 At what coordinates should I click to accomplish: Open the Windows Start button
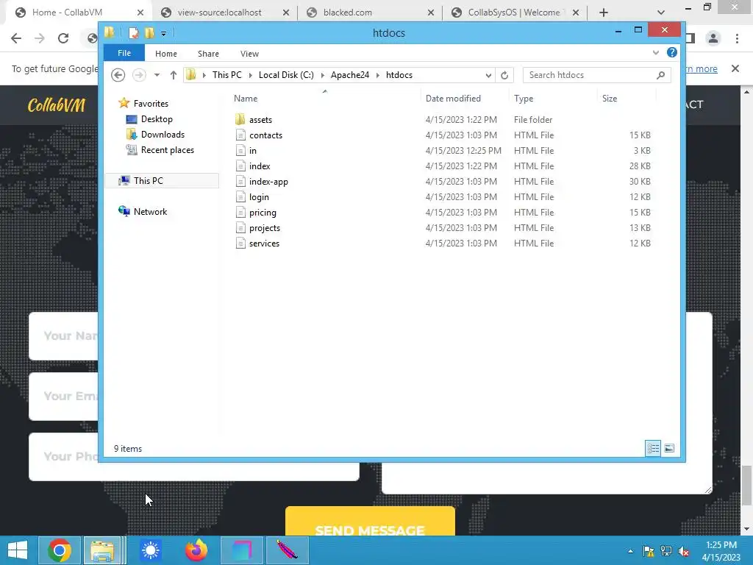18,550
